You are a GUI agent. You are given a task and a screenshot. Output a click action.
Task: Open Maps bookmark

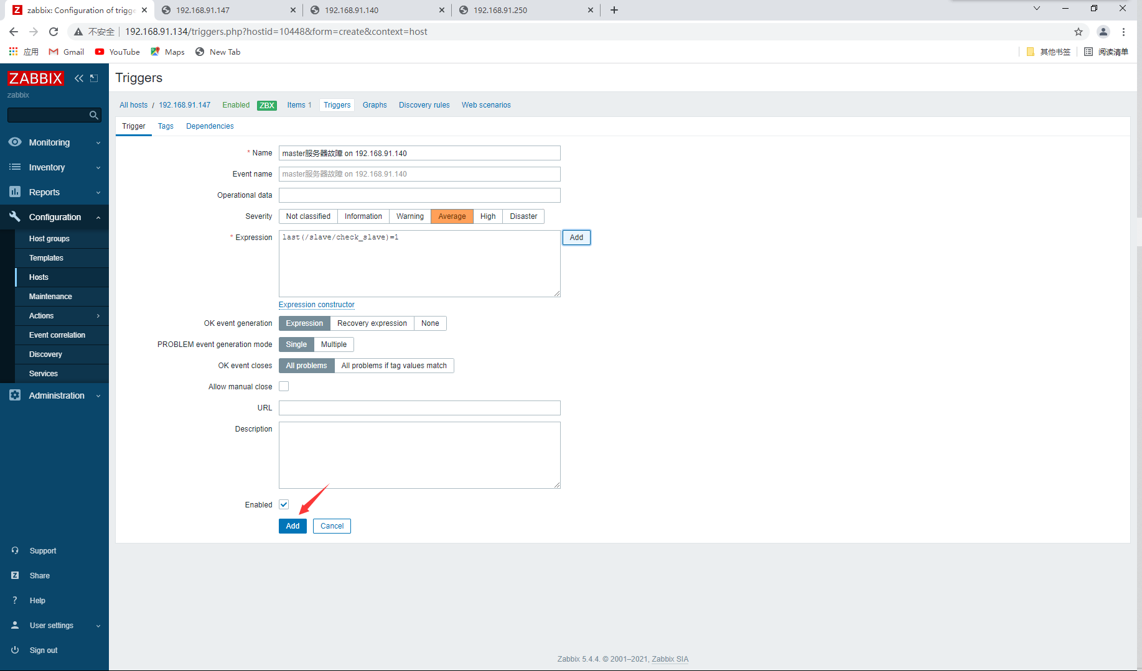pos(168,52)
